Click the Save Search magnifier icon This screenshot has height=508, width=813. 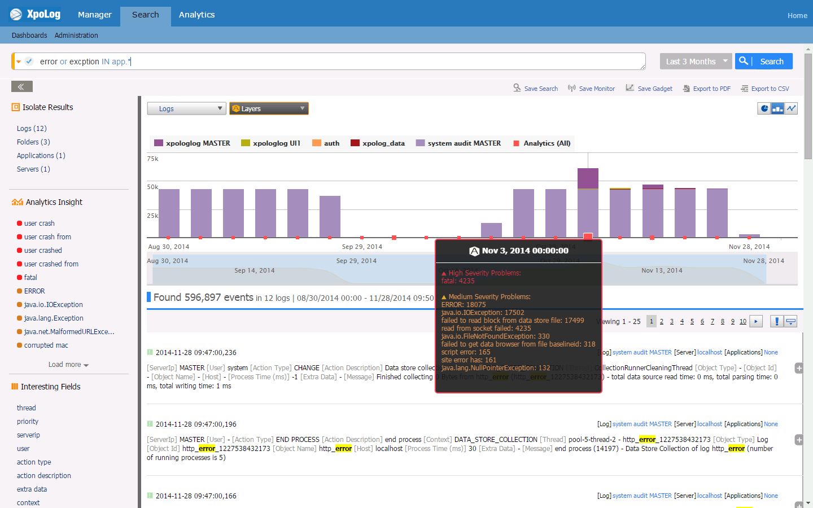517,88
